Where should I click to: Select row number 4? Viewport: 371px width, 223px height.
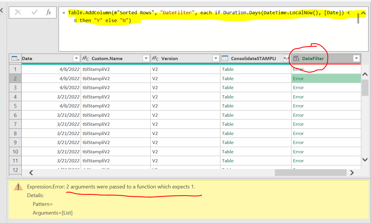click(x=15, y=97)
